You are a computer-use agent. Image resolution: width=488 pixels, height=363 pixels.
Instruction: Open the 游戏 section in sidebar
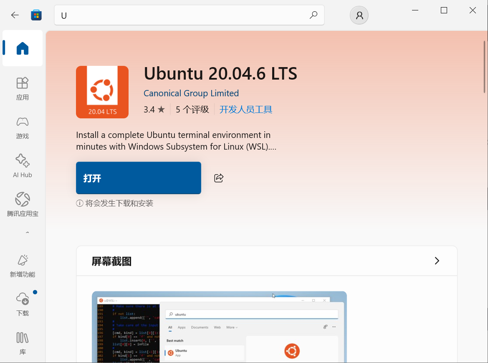click(23, 128)
